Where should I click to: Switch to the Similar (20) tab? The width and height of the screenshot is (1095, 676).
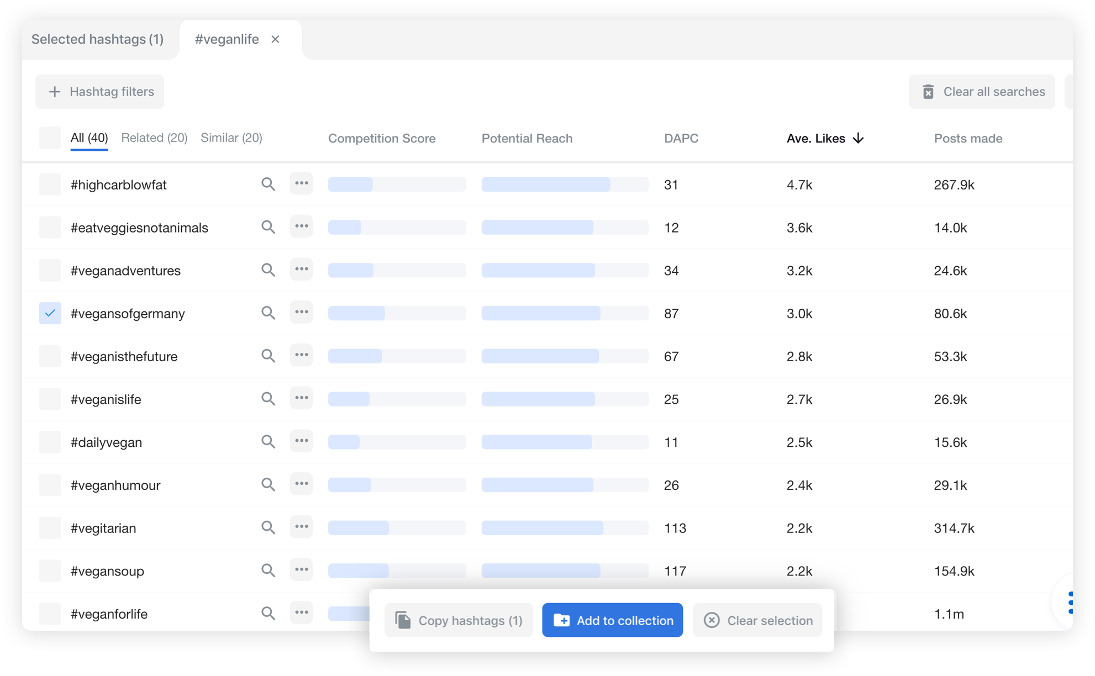coord(231,138)
